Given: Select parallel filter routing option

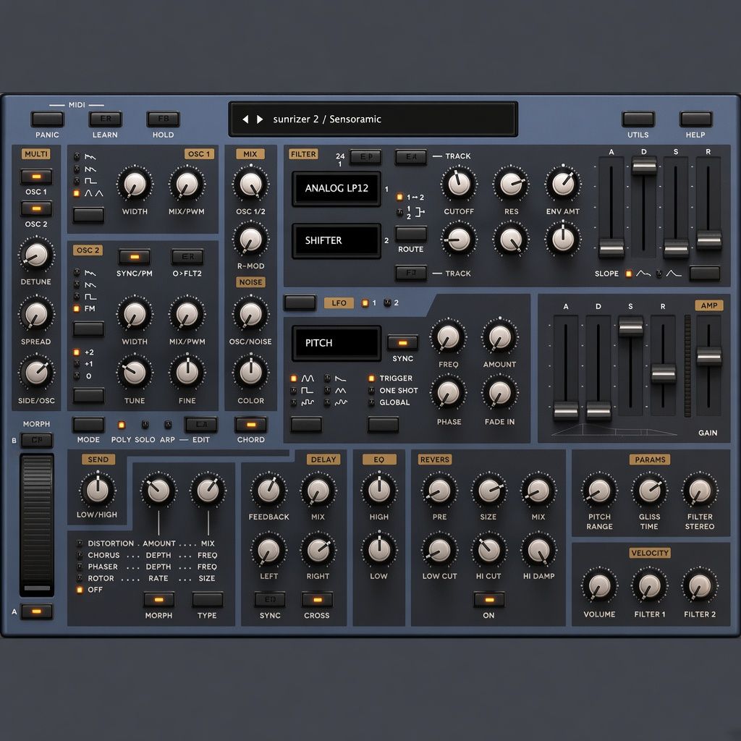Looking at the screenshot, I should tap(399, 213).
